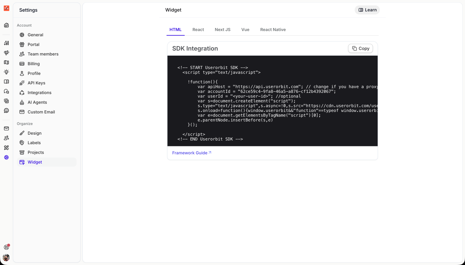This screenshot has height=265, width=465.
Task: Open the lightbulb ideas icon
Action: [6, 72]
